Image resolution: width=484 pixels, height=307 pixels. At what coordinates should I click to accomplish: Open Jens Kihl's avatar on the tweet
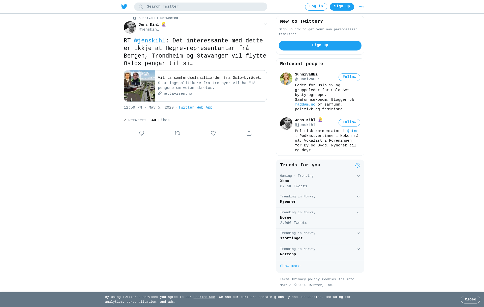[130, 27]
